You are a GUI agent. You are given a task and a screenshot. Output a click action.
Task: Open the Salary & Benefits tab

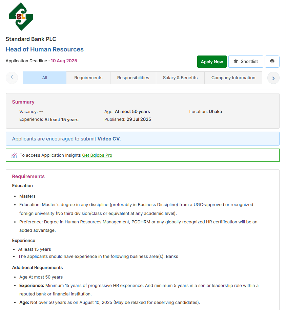180,78
